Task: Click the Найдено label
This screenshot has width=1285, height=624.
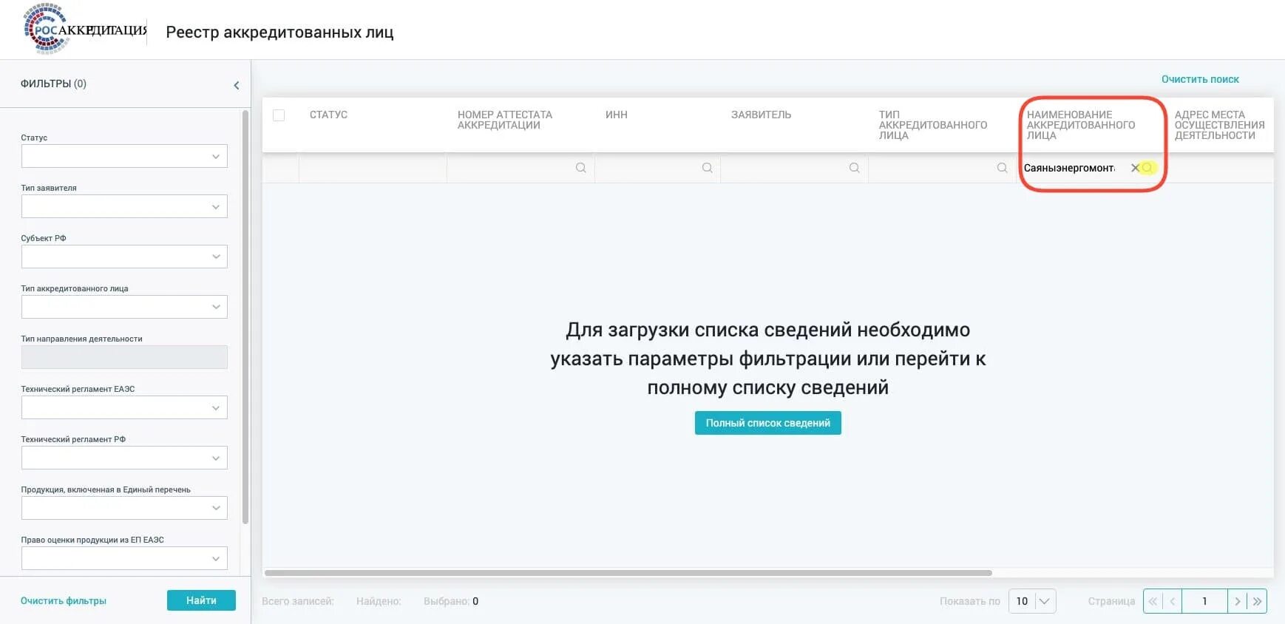Action: tap(379, 601)
